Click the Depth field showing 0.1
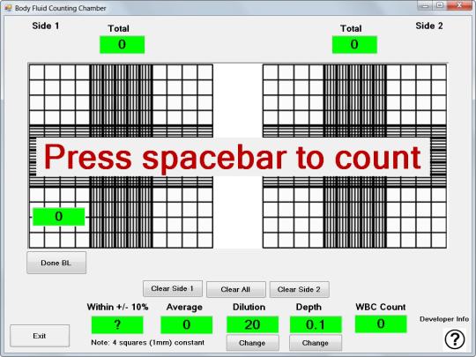The height and width of the screenshot is (357, 476). pyautogui.click(x=316, y=324)
